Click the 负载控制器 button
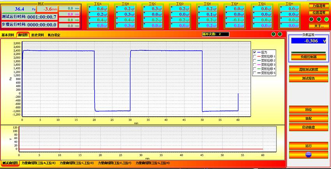Viewport: 331px width, 169px height. [x=308, y=57]
